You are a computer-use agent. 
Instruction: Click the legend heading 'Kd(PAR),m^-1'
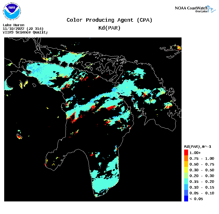[198, 147]
